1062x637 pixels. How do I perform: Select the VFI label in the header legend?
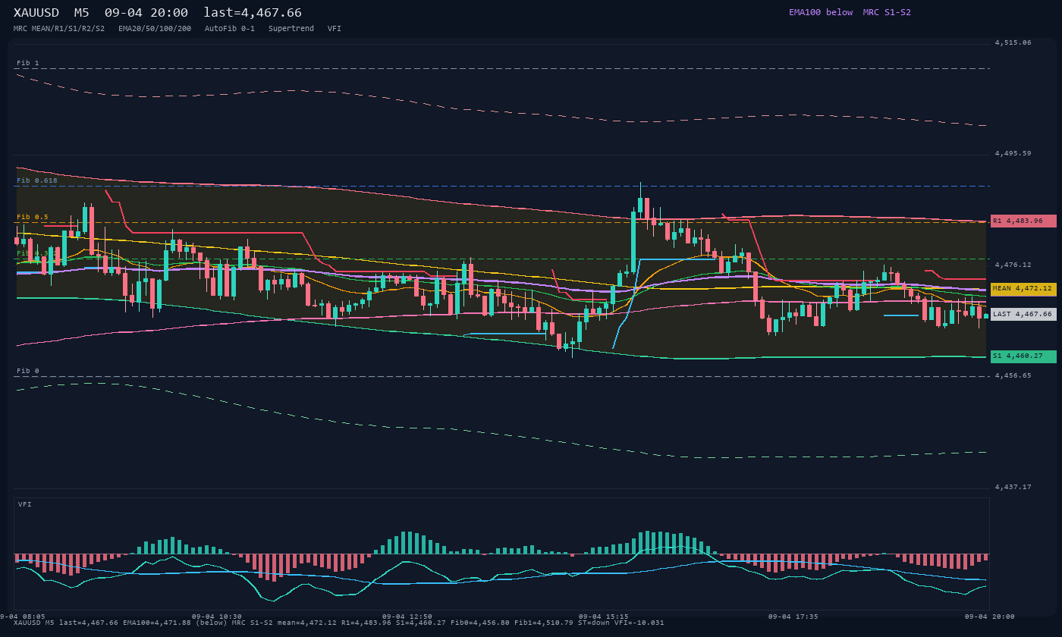click(335, 28)
